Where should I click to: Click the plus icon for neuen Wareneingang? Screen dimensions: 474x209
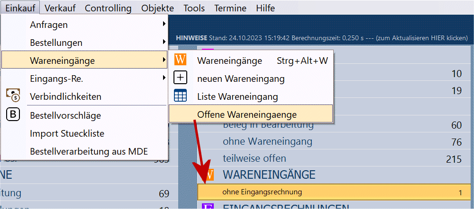[180, 78]
